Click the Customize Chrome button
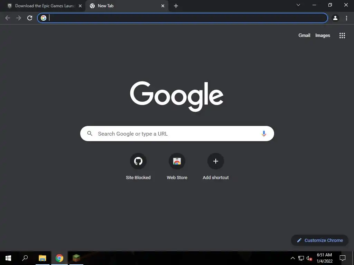The width and height of the screenshot is (354, 265). click(320, 240)
